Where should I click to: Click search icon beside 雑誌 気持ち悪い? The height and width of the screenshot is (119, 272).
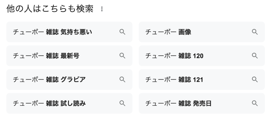pyautogui.click(x=122, y=32)
